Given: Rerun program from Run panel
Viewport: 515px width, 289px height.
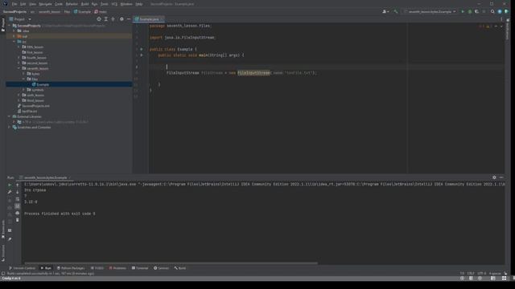Looking at the screenshot, I should tap(10, 185).
